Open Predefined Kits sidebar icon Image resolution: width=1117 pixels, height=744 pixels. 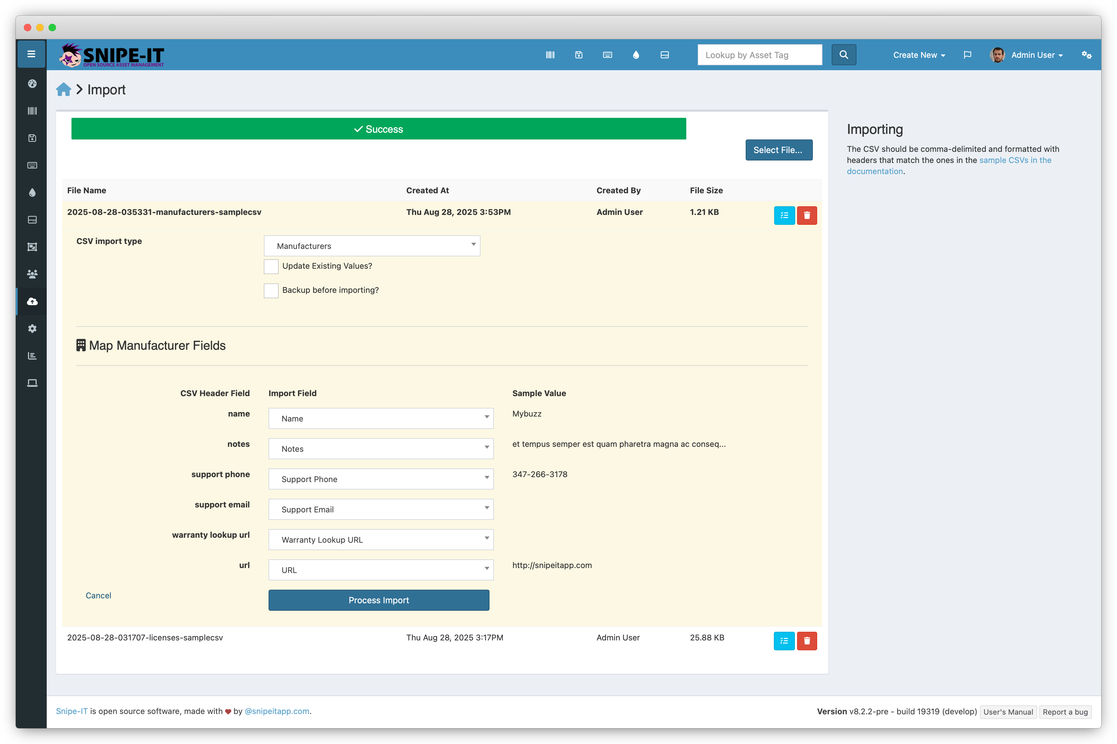pyautogui.click(x=32, y=247)
